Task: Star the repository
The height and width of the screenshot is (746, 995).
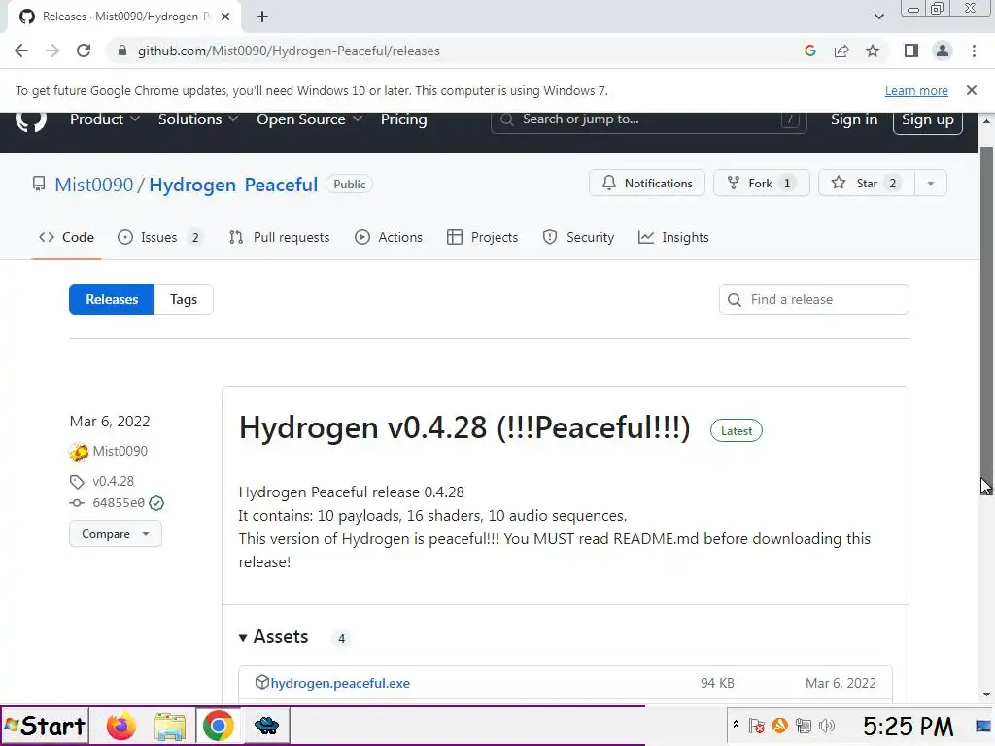Action: [866, 184]
